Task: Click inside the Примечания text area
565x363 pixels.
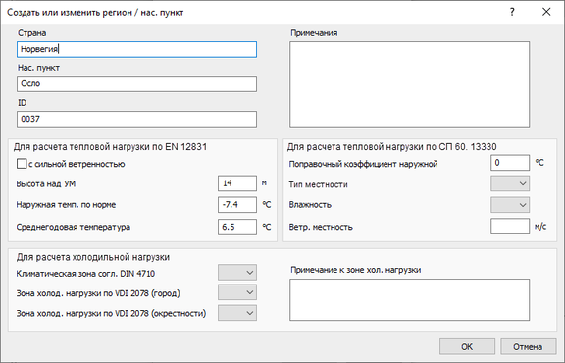Action: pyautogui.click(x=409, y=84)
